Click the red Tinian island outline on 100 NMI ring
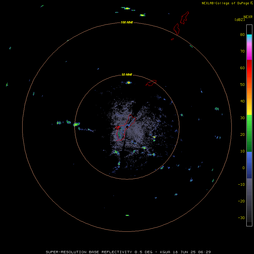Viewport: 254px width, 254px height. (x=177, y=29)
